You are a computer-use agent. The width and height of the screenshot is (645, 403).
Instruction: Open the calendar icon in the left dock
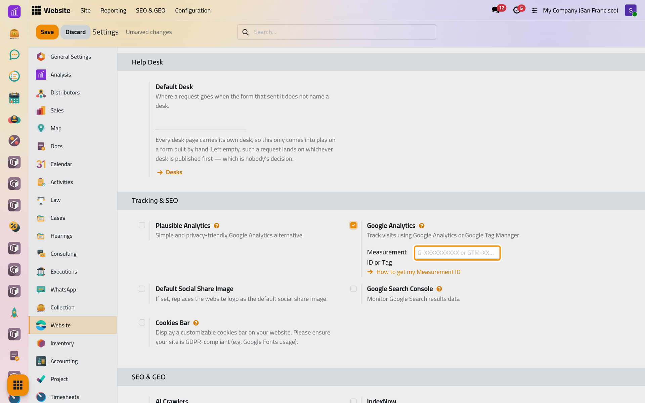point(14,98)
